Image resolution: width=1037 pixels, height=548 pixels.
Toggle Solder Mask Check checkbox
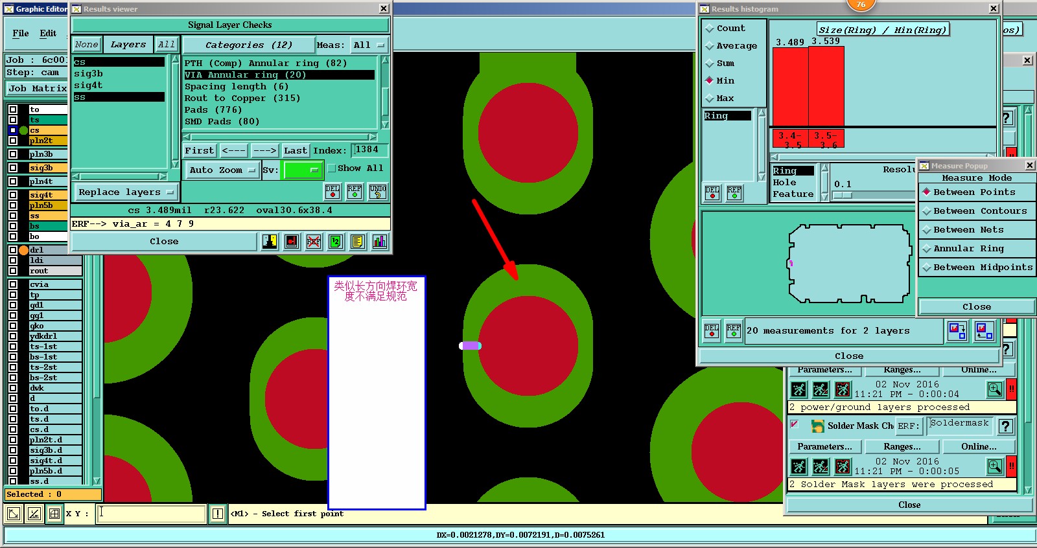[794, 424]
